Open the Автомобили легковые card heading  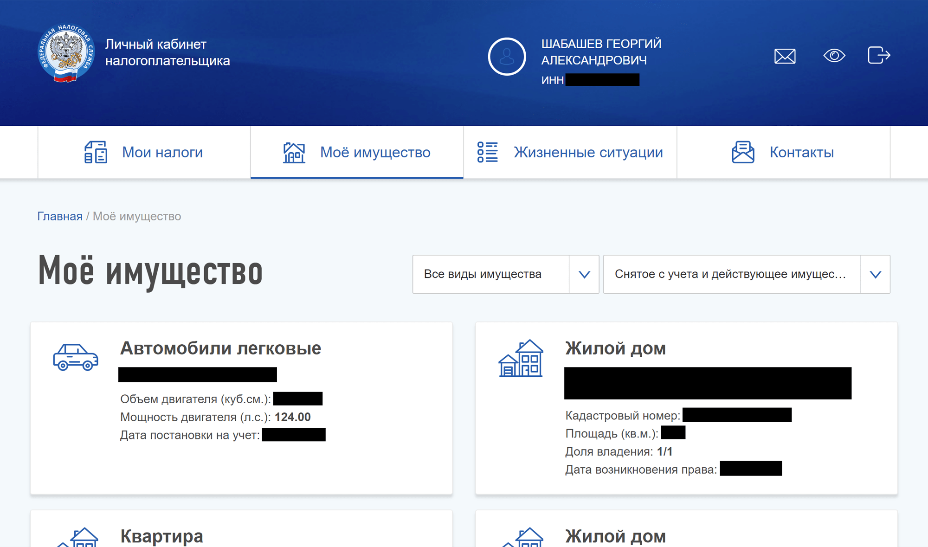(220, 348)
